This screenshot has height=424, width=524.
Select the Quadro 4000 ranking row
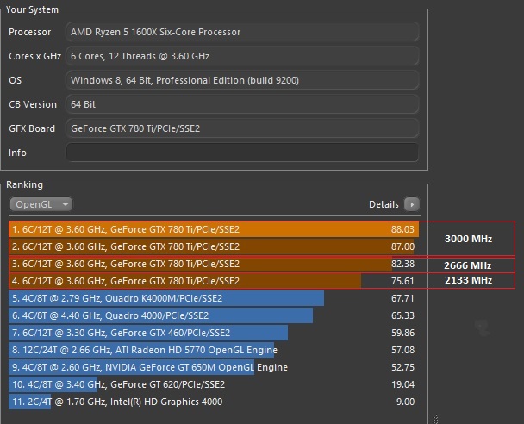tap(214, 315)
